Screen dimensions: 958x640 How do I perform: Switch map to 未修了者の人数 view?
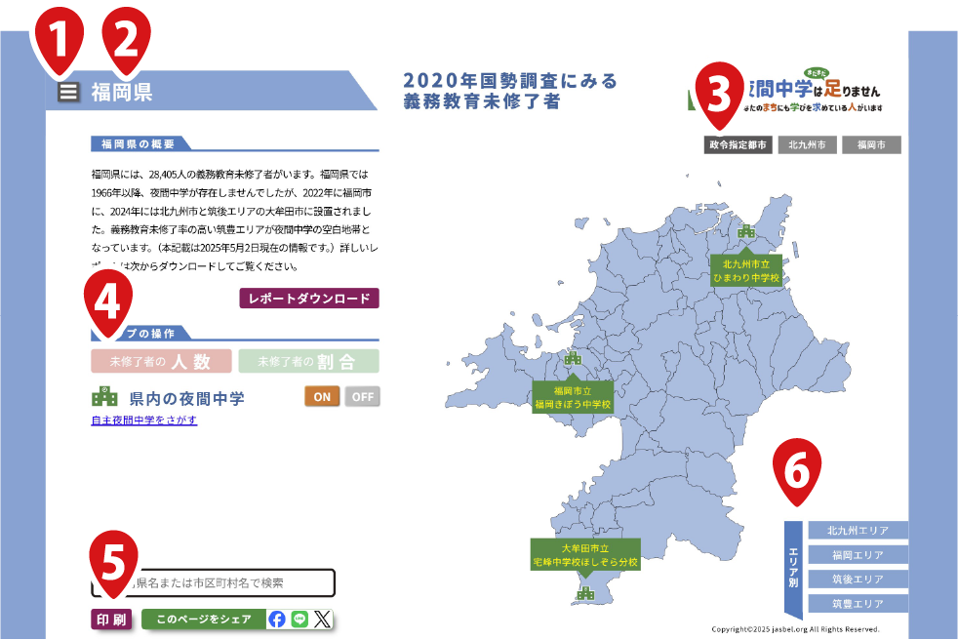(x=161, y=361)
